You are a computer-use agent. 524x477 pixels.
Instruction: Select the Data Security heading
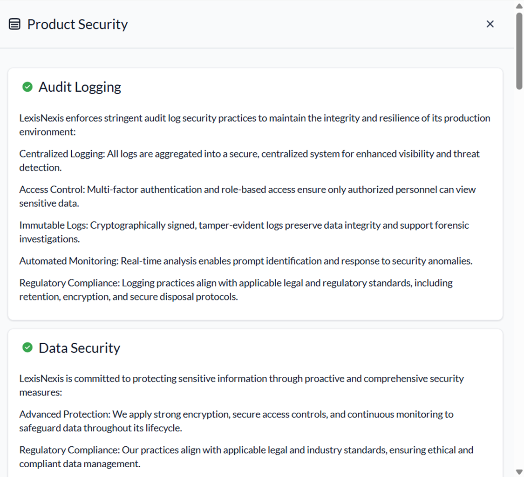tap(79, 348)
